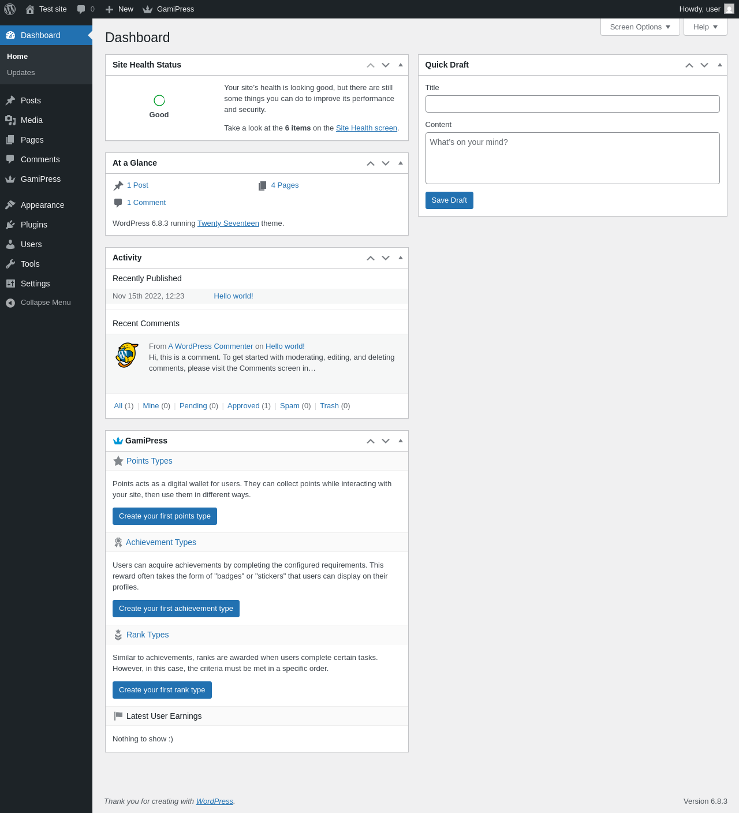The width and height of the screenshot is (739, 813).
Task: Click the Collapse Menu arrow icon
Action: [x=10, y=303]
